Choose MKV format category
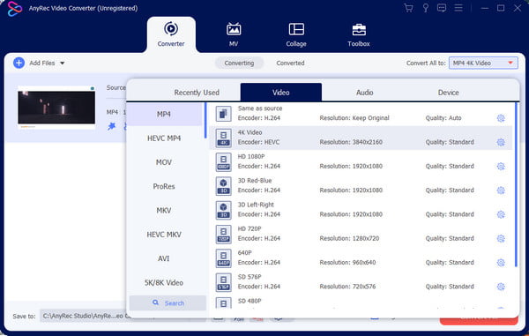 pos(164,211)
